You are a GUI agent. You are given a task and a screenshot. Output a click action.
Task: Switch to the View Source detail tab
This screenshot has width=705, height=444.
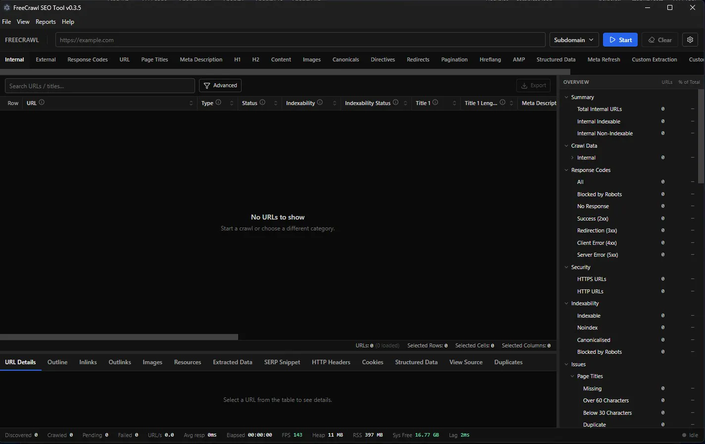click(466, 362)
